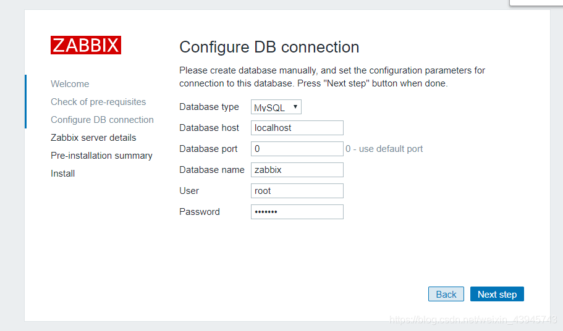Select the Install step in sidebar
This screenshot has width=563, height=331.
[x=62, y=174]
